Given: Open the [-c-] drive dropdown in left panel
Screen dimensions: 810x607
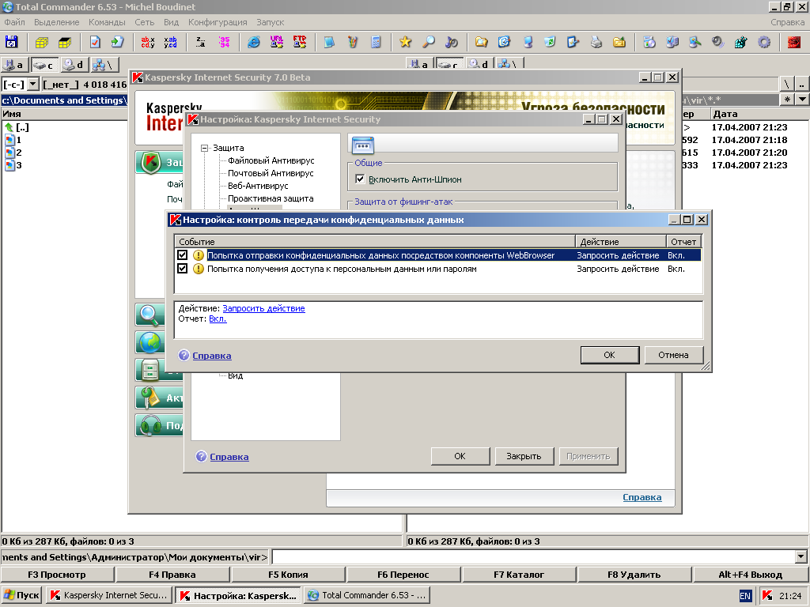Looking at the screenshot, I should coord(33,84).
